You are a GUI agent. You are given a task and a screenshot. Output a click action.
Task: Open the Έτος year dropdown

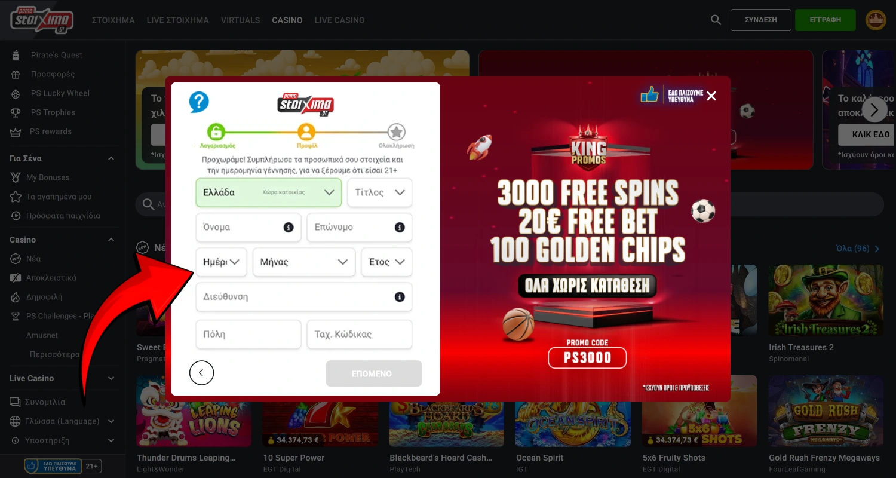pos(386,262)
